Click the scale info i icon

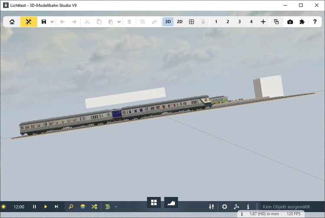(242, 214)
